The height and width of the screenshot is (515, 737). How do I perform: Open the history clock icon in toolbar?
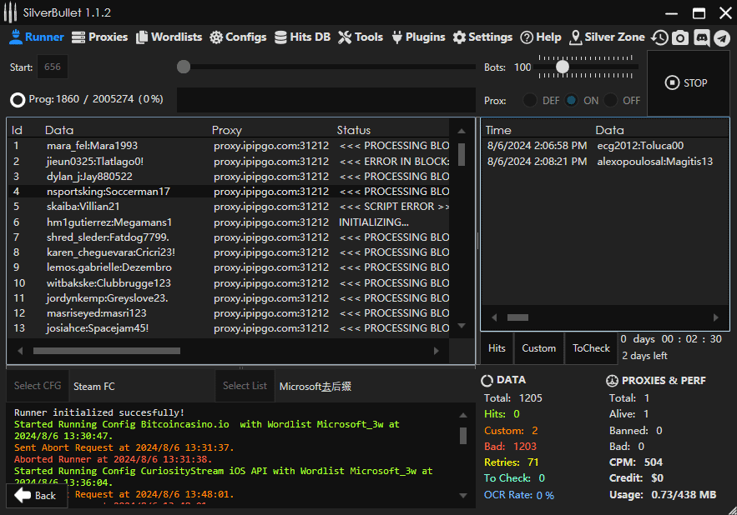tap(660, 37)
